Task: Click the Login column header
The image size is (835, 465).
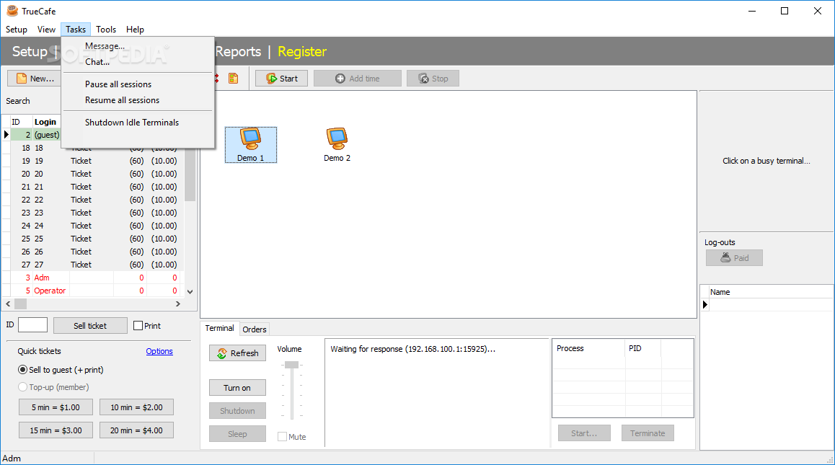Action: [45, 122]
